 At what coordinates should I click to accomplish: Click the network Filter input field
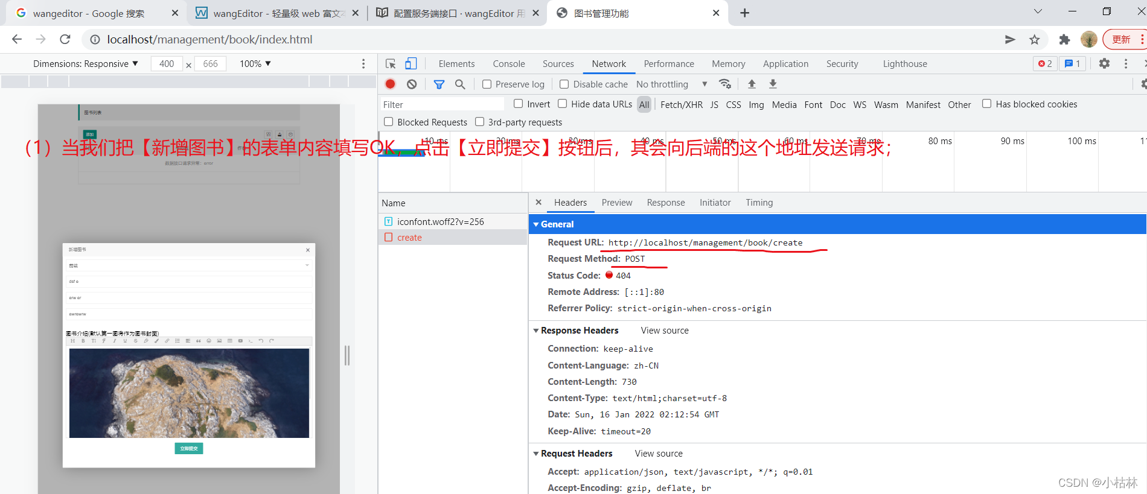(x=442, y=105)
